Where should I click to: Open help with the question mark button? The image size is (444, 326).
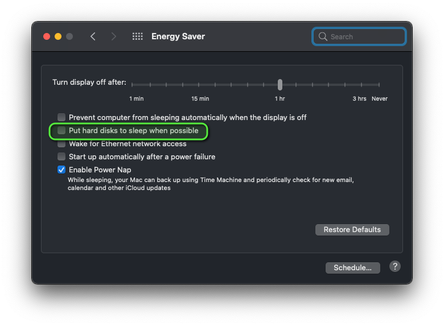[x=394, y=267]
